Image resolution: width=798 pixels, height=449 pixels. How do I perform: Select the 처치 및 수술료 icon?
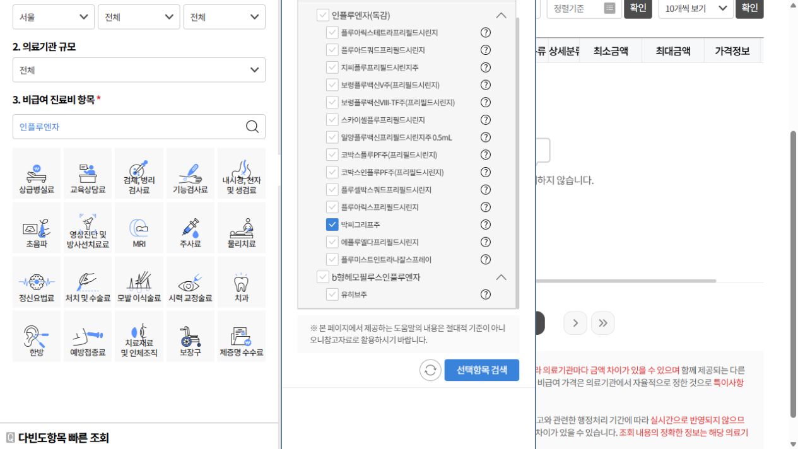(x=88, y=282)
